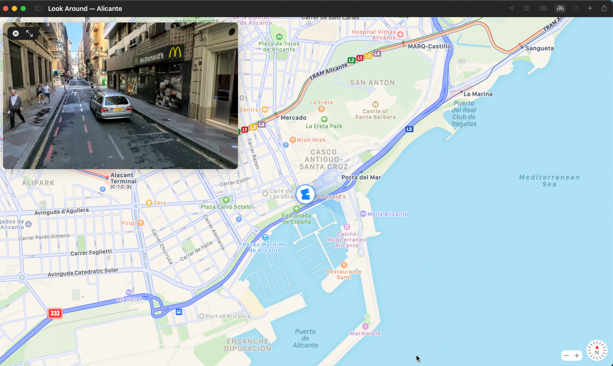This screenshot has height=366, width=613.
Task: Zoom in with the plus button
Action: [577, 356]
